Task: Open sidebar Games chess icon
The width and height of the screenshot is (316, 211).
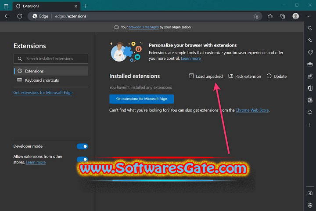Action: 310,76
